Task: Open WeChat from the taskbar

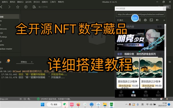Action: [65, 104]
